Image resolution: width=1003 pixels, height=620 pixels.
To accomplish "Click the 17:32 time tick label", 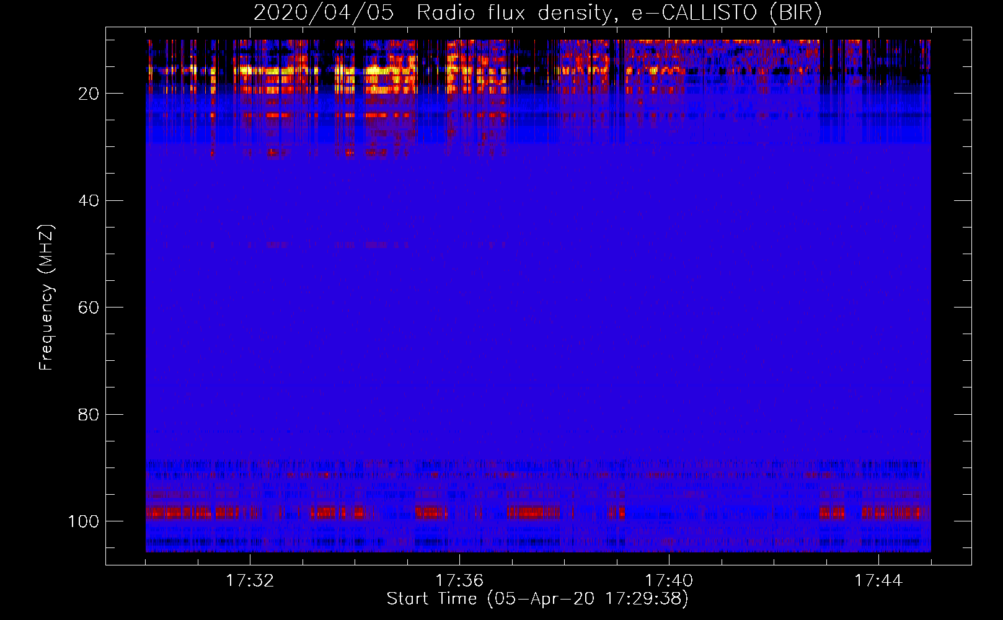I will 250,581.
